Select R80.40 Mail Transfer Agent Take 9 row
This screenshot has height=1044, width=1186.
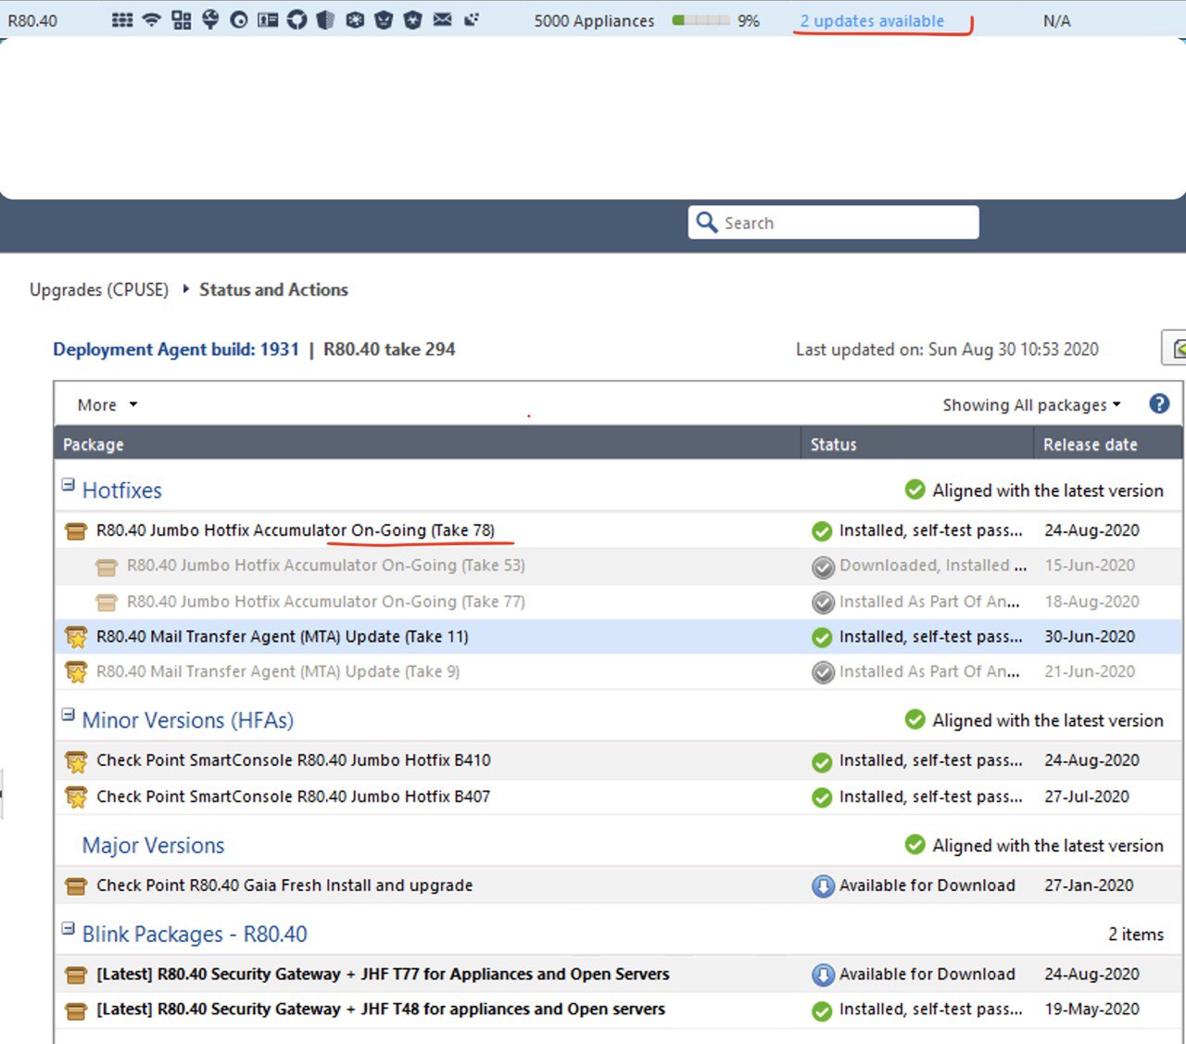pyautogui.click(x=618, y=671)
